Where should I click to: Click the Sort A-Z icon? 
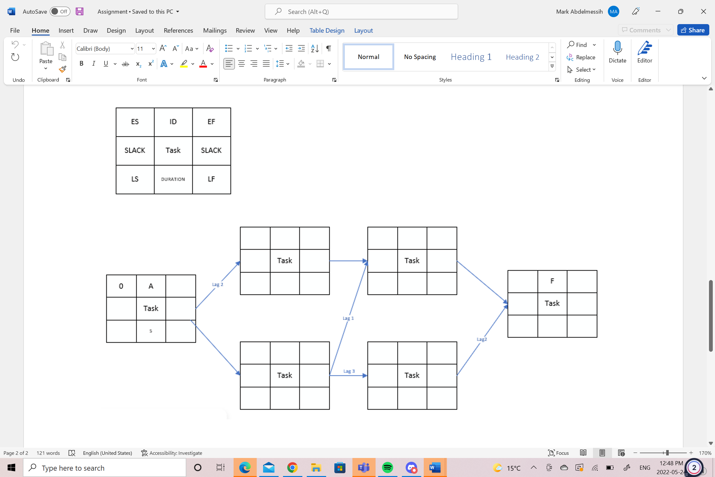click(315, 49)
